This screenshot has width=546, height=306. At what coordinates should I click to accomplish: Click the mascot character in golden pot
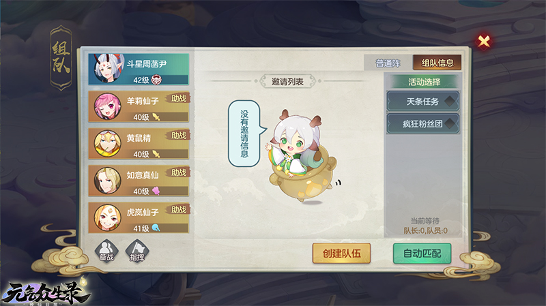(302, 156)
